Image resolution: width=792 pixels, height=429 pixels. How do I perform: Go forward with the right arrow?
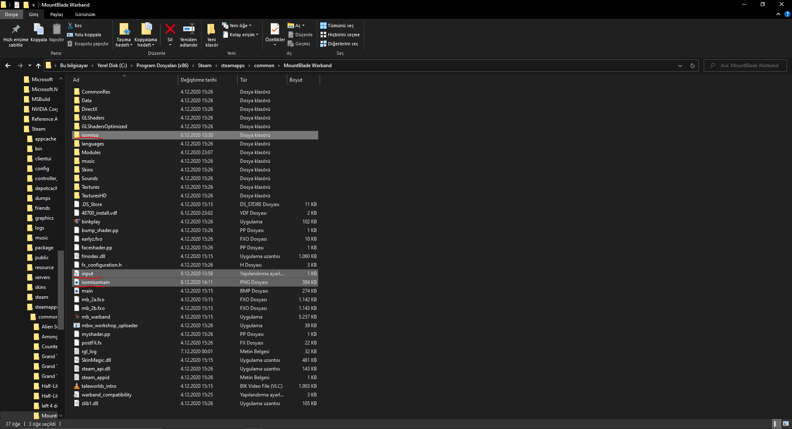click(x=20, y=66)
